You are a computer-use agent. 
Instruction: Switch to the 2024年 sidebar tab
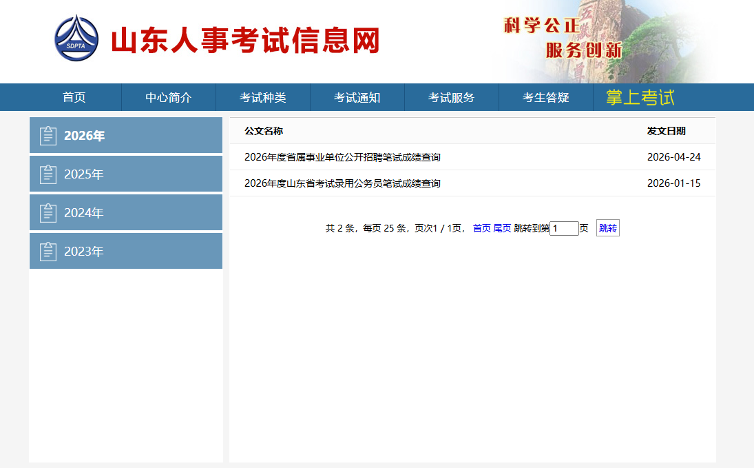(x=126, y=213)
